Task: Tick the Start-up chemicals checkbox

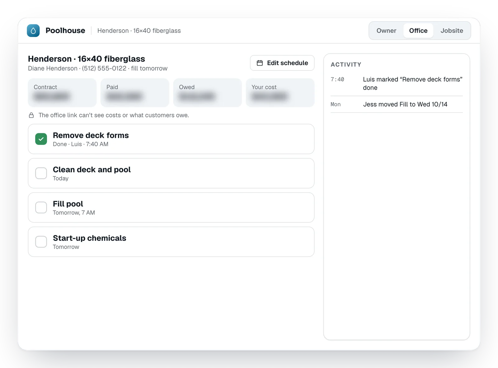Action: [41, 242]
